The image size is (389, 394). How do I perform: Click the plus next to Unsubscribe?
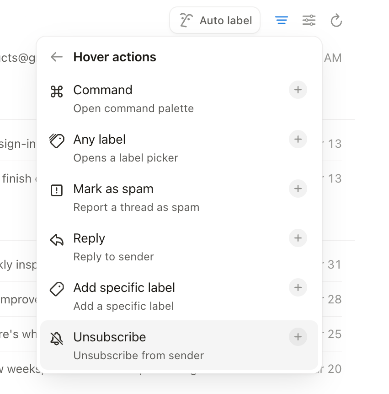pyautogui.click(x=298, y=337)
